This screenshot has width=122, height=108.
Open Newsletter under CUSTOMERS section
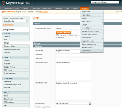(16, 81)
